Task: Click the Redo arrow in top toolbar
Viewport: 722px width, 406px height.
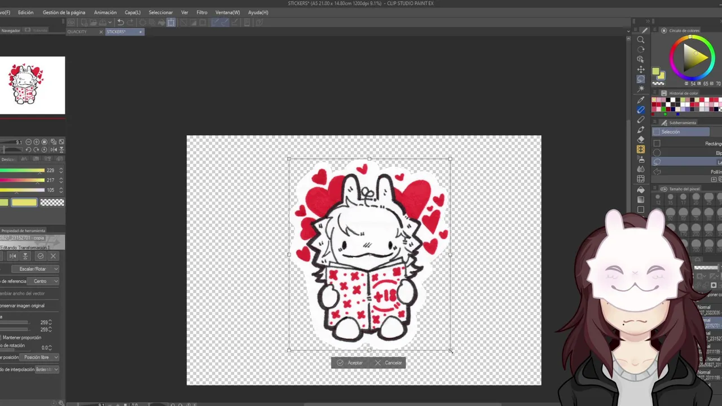Action: [130, 23]
